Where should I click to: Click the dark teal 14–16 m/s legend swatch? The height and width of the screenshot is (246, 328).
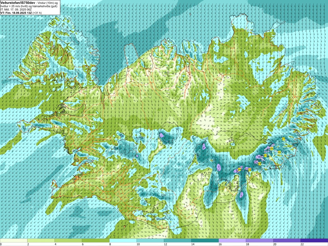point(205,241)
